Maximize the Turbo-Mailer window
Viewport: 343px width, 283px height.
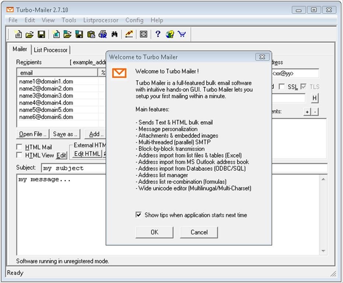click(x=314, y=10)
